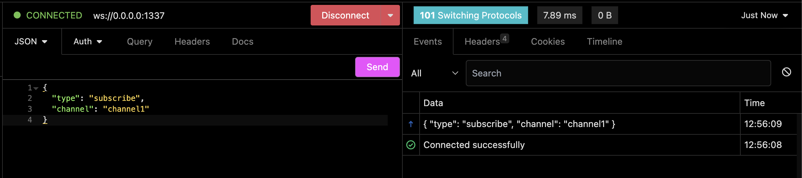Open the Docs tab

click(x=243, y=42)
